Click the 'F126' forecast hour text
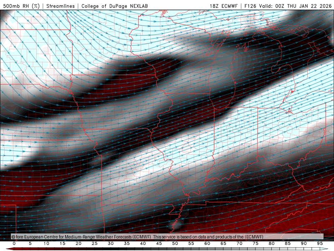This screenshot has height=251, width=334. point(250,6)
